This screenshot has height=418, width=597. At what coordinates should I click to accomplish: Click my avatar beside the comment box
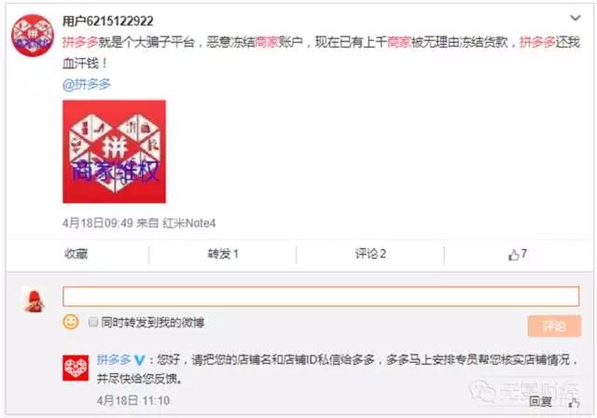pos(35,300)
